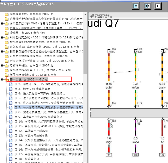Expand 可加热式前座椅和后座椅 folder
This screenshot has height=163, width=168.
click(x=2, y=56)
